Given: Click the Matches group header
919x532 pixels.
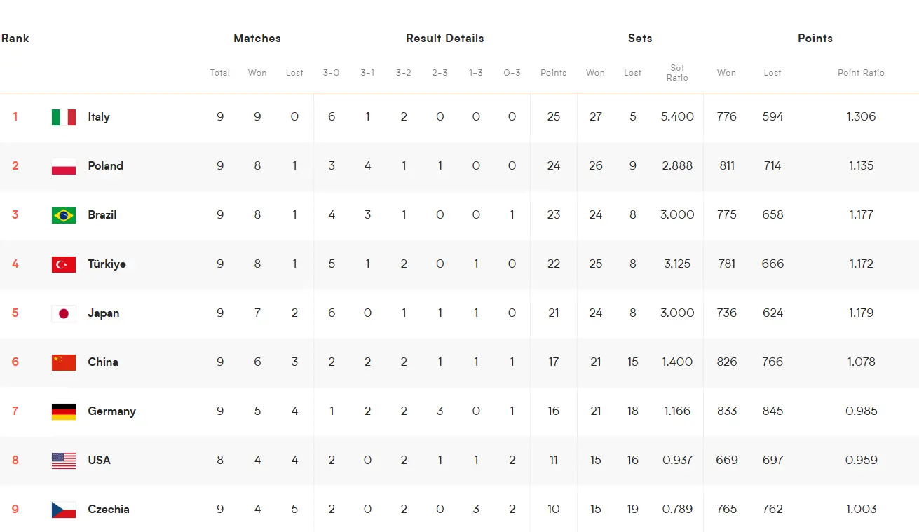Looking at the screenshot, I should 257,39.
